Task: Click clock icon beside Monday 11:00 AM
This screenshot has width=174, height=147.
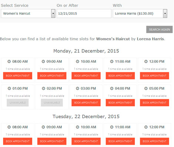Action: [x=112, y=61]
